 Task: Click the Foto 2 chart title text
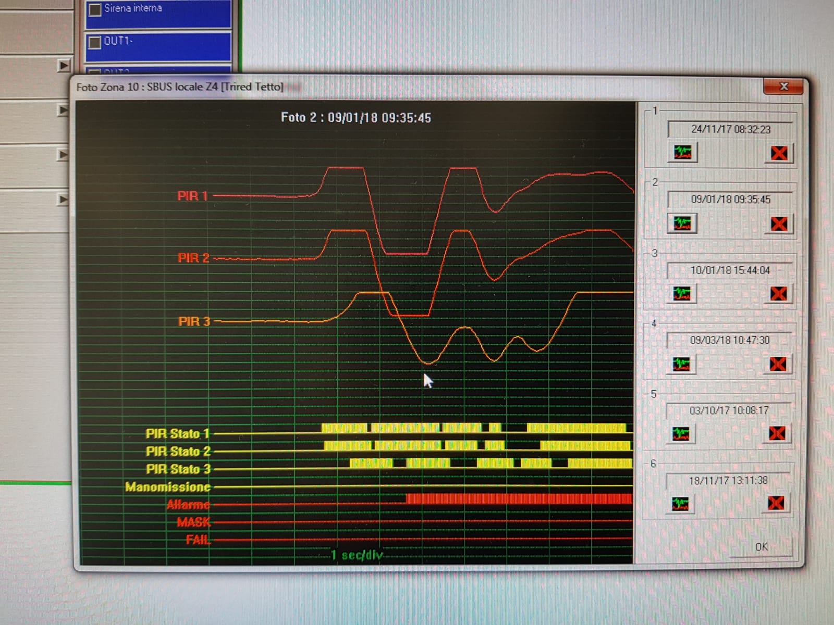click(356, 118)
